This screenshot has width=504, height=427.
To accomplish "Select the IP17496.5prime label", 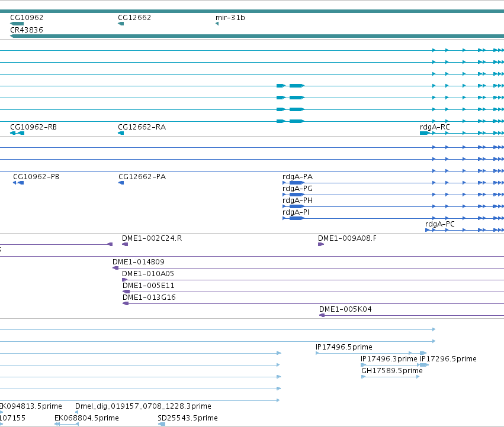I will pyautogui.click(x=344, y=347).
